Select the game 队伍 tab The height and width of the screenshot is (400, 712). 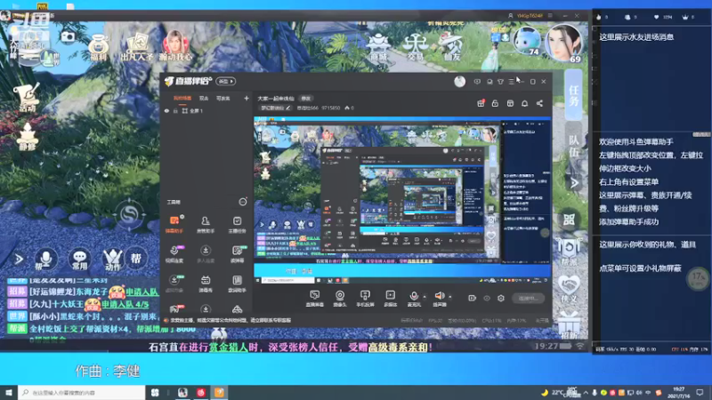[x=573, y=145]
